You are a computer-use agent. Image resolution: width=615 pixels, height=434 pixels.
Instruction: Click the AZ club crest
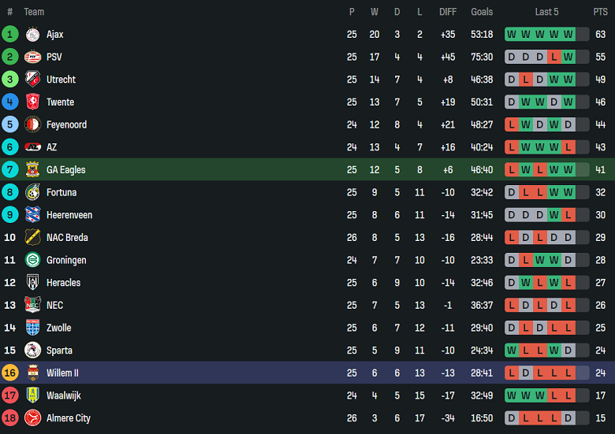coord(32,147)
